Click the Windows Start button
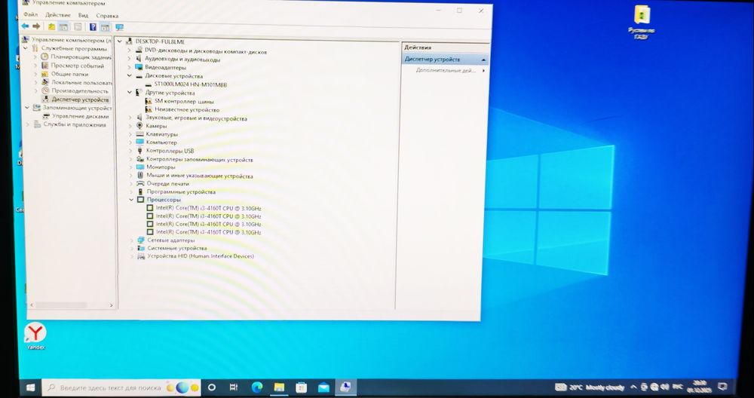This screenshot has width=754, height=398. (30, 387)
